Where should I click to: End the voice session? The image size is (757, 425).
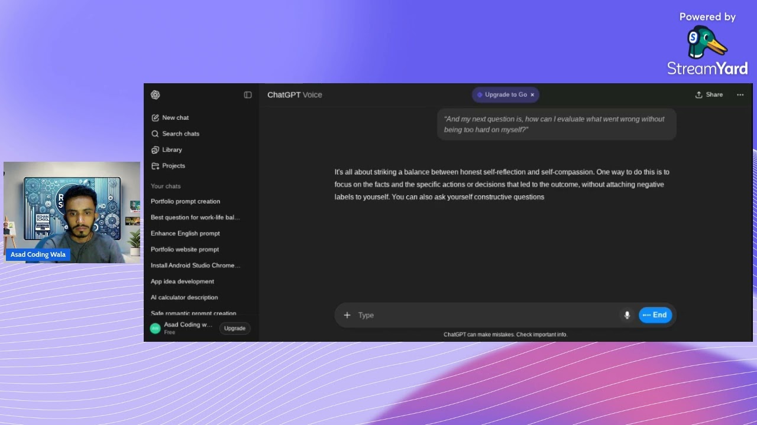coord(655,315)
